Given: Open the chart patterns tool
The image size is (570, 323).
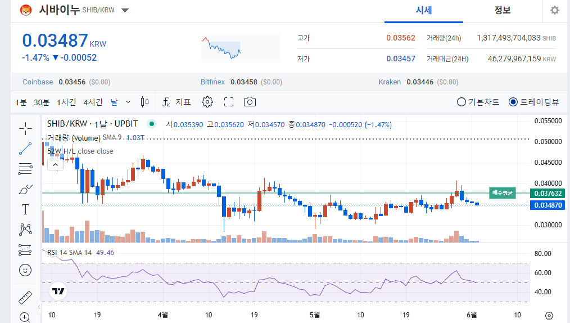Looking at the screenshot, I should tap(25, 230).
